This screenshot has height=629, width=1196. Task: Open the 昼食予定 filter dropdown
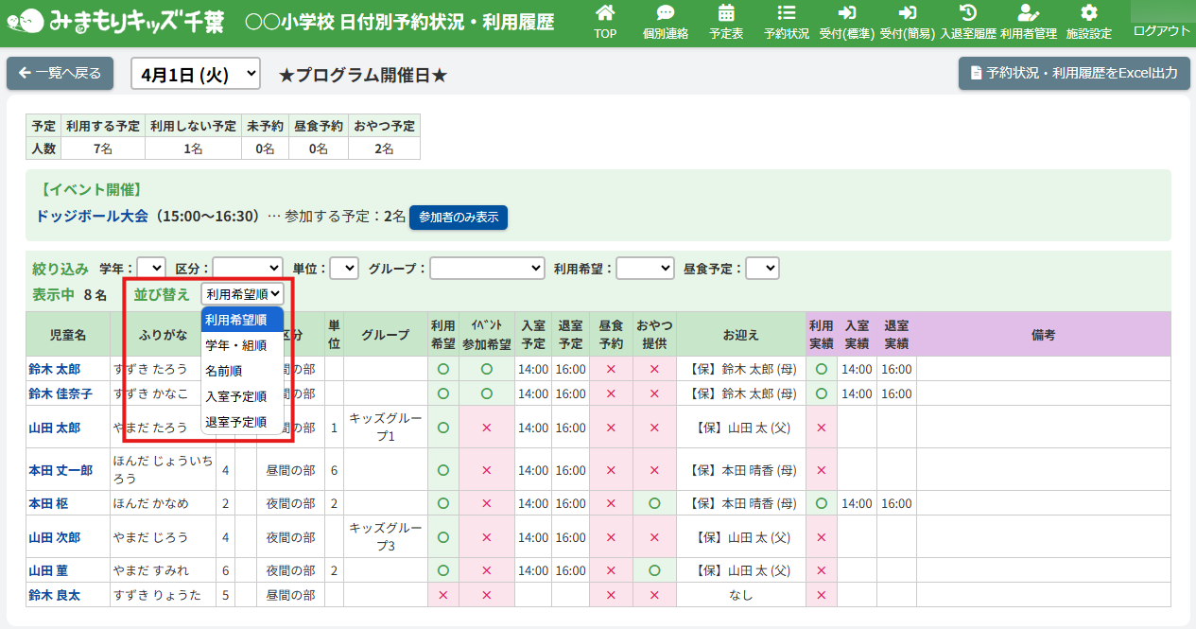[x=762, y=269]
